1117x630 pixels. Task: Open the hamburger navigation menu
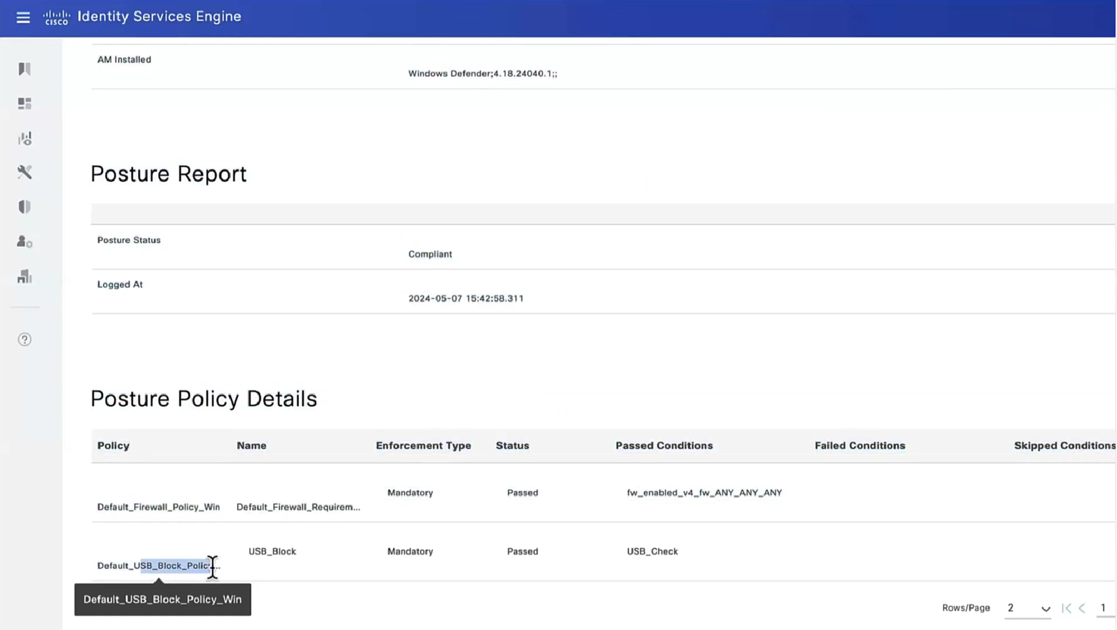[23, 18]
